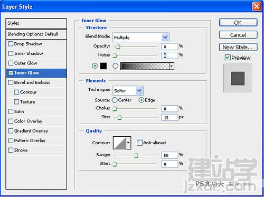Select the Inner Glow row label
This screenshot has width=264, height=197.
click(x=26, y=73)
